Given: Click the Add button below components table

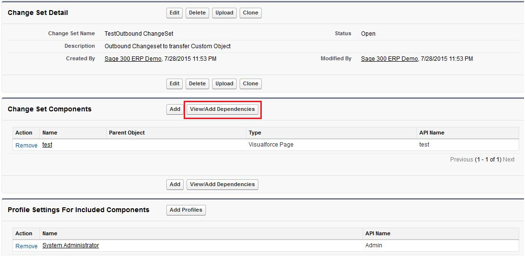Looking at the screenshot, I should tap(175, 184).
